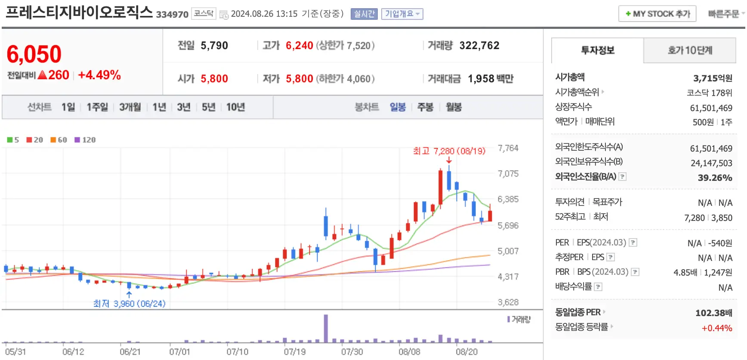Click the 액면가 label
This screenshot has height=360, width=747.
click(x=566, y=121)
